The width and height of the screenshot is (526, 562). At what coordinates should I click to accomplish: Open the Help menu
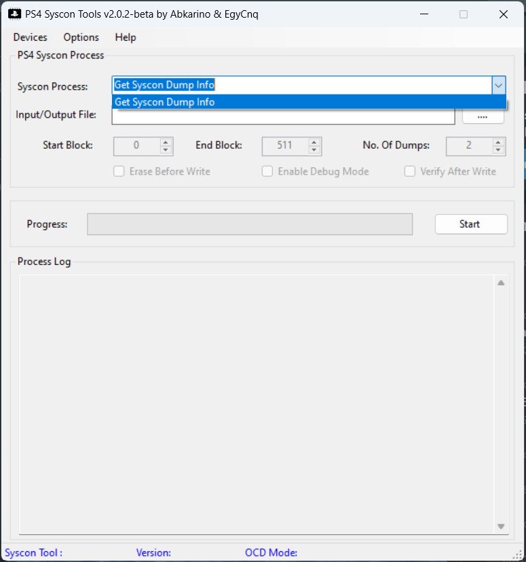tap(126, 37)
